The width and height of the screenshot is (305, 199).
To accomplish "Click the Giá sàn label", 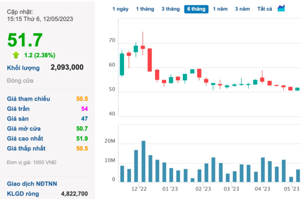I will pyautogui.click(x=18, y=119).
